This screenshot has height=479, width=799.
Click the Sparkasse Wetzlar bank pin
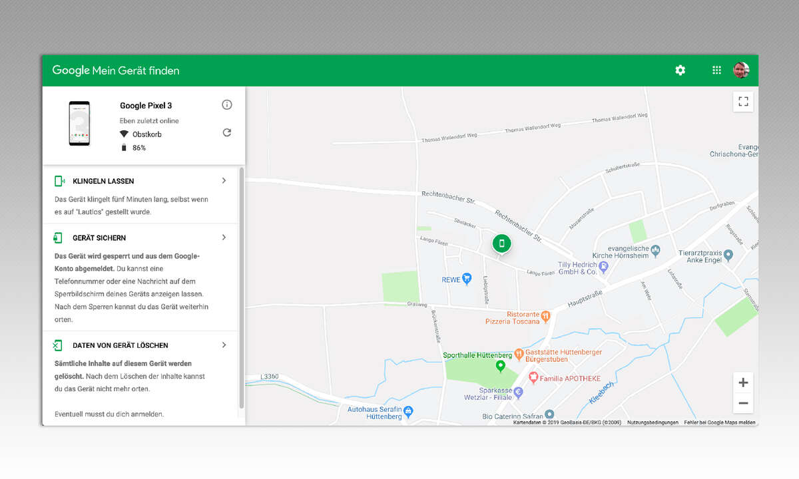(x=518, y=393)
